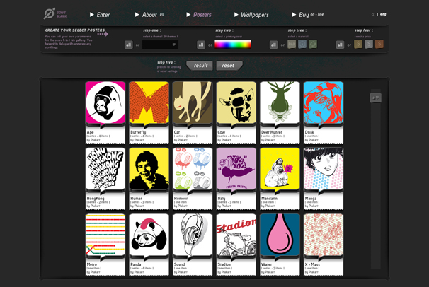Open the Posters menu item
Image resolution: width=429 pixels, height=287 pixels.
click(198, 14)
